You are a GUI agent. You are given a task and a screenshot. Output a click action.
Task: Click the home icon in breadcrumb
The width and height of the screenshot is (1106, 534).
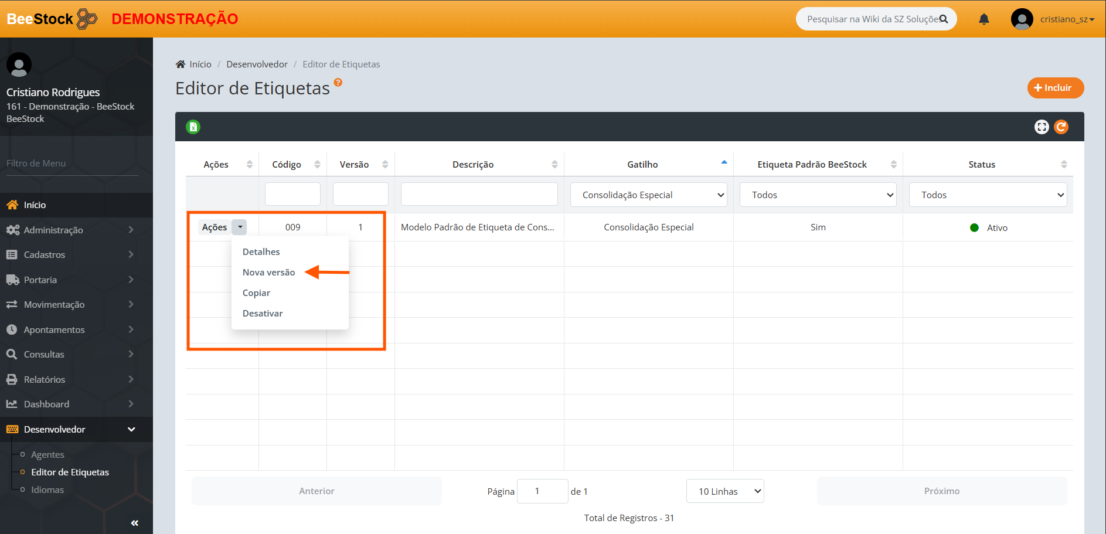pyautogui.click(x=181, y=64)
